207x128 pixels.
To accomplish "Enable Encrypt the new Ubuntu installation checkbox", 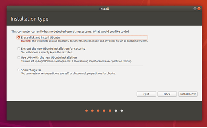I will (x=19, y=49).
